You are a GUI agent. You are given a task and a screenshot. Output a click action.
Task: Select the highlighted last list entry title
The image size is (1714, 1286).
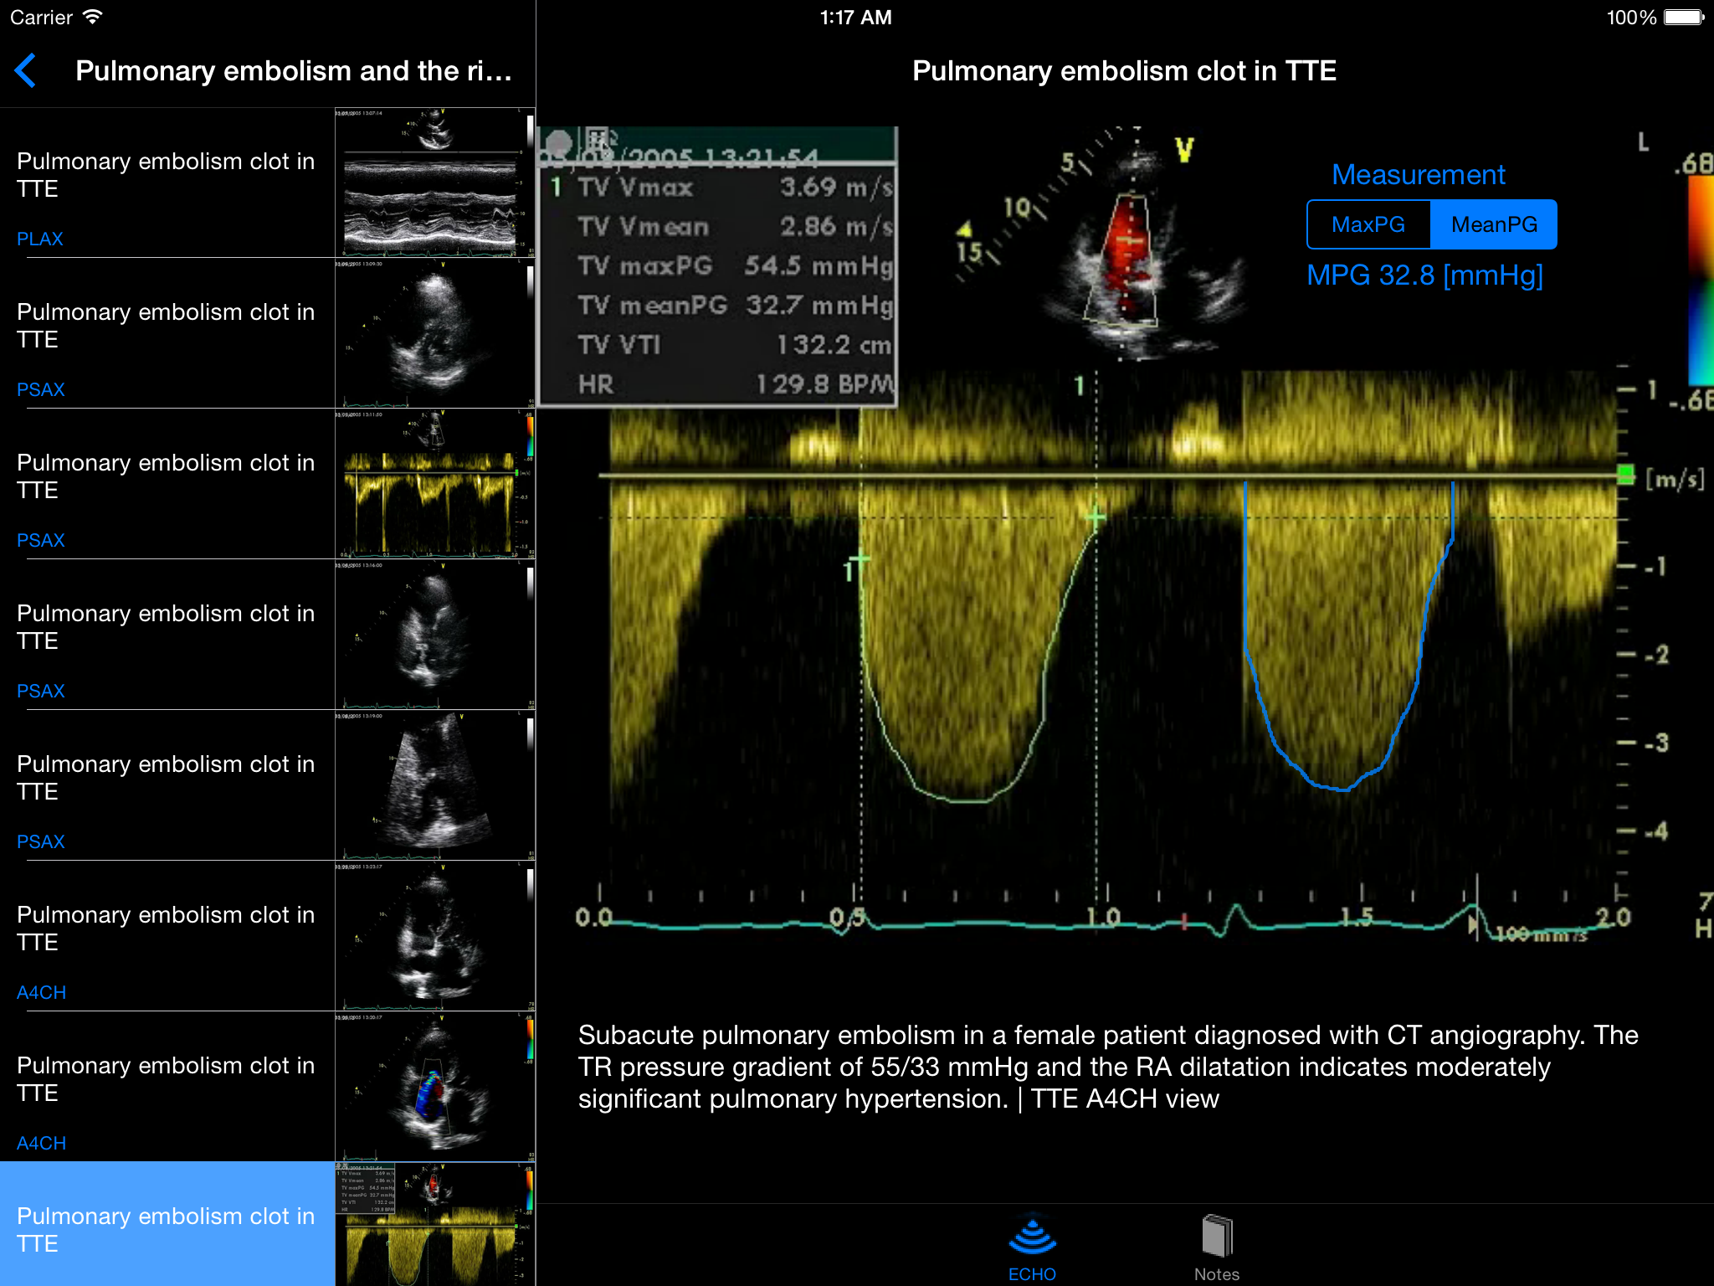pyautogui.click(x=166, y=1229)
